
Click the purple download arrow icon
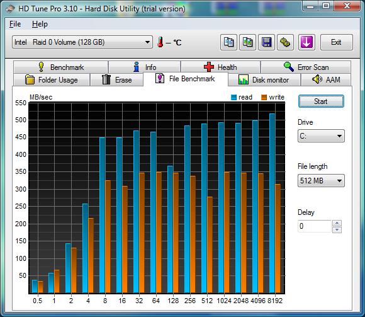pyautogui.click(x=306, y=42)
